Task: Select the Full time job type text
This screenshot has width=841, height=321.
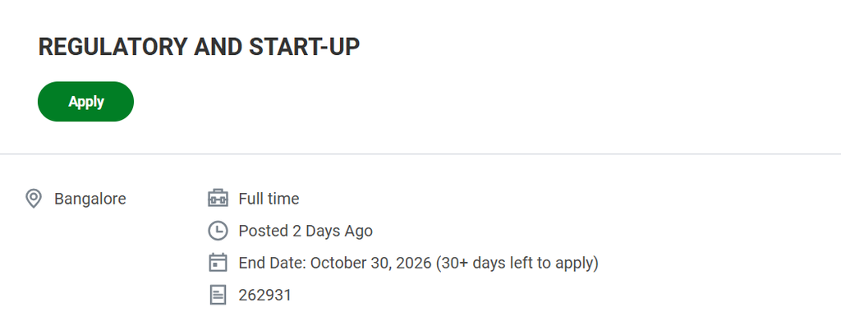Action: tap(269, 199)
